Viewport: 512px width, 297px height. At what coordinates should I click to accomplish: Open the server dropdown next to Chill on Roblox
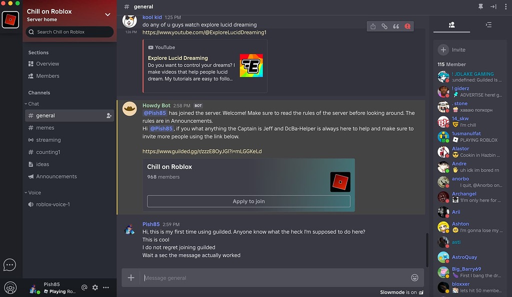(x=107, y=14)
